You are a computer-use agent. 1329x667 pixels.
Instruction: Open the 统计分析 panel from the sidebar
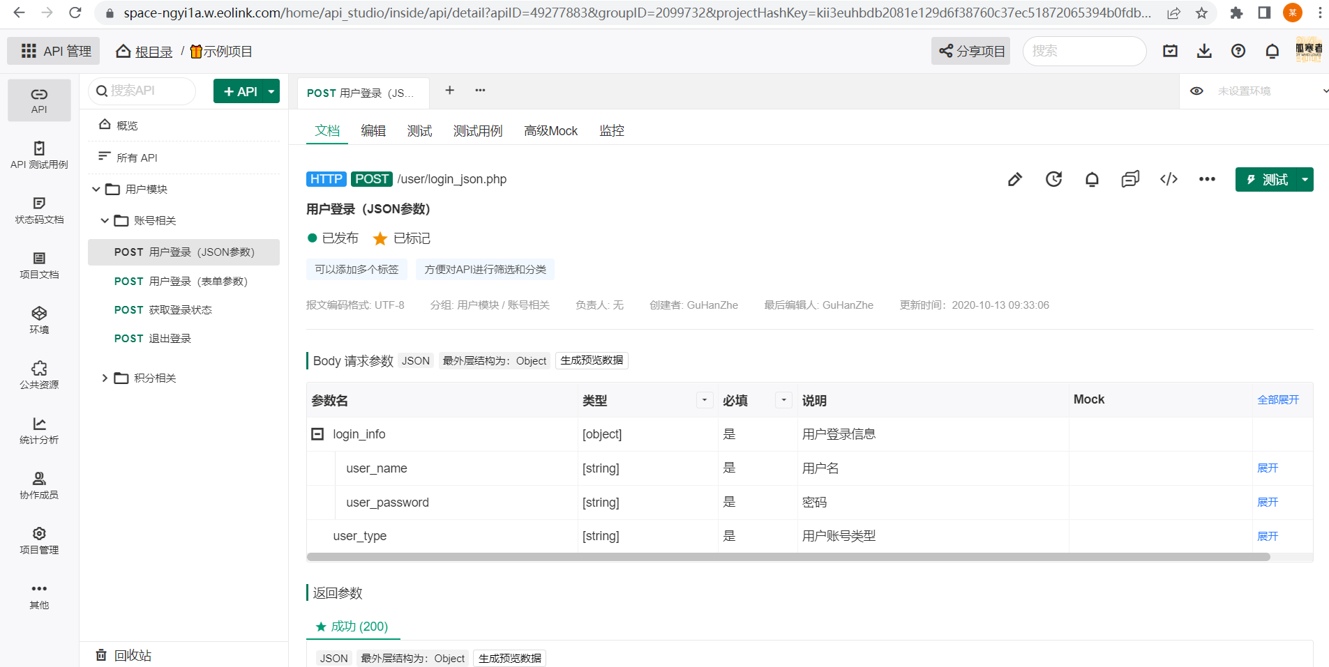coord(39,430)
